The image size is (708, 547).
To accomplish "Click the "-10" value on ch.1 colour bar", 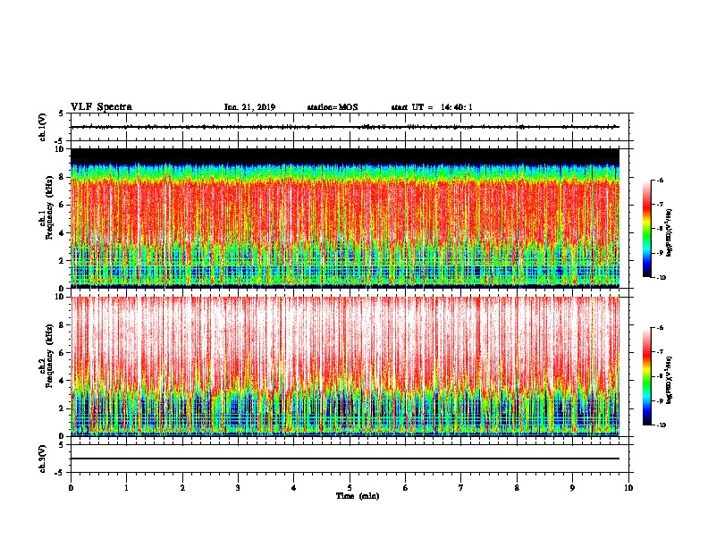I will point(662,278).
